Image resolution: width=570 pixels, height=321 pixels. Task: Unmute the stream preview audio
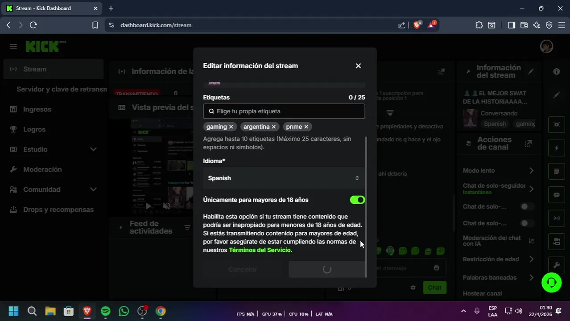[166, 206]
